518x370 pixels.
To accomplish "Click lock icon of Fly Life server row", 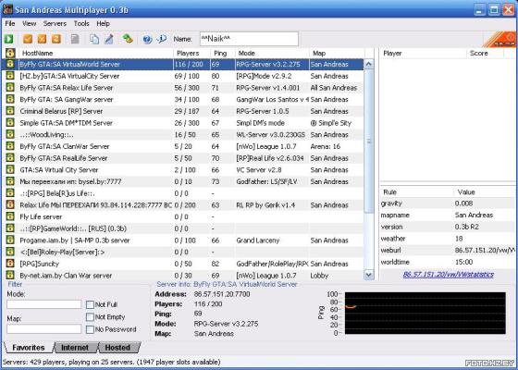I will click(x=10, y=216).
